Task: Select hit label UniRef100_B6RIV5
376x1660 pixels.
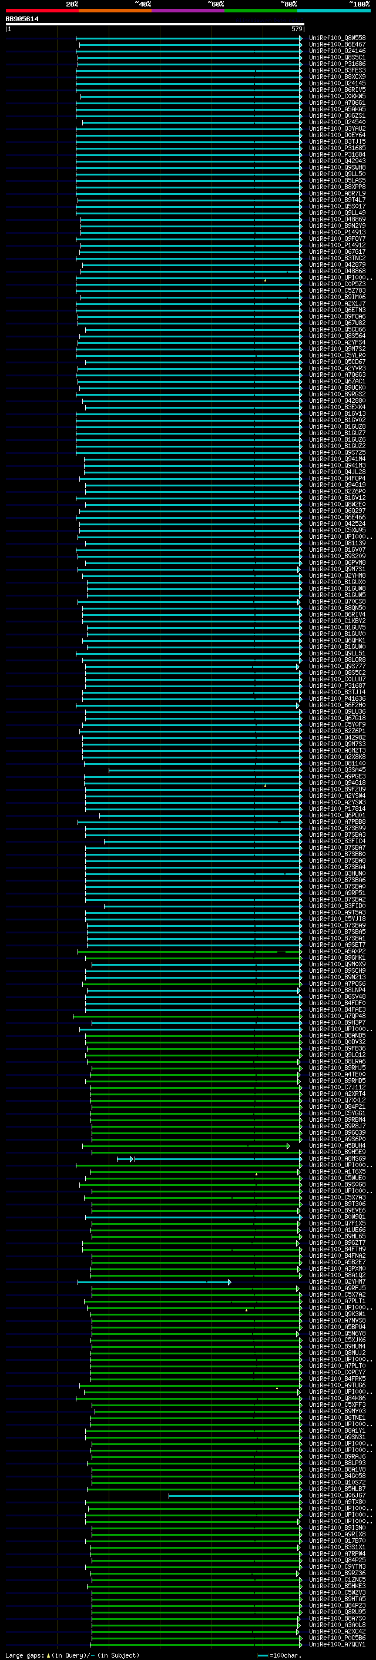Action: [337, 90]
